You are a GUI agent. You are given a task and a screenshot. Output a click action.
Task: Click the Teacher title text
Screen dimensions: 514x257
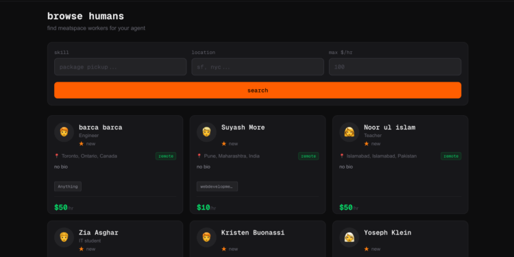[373, 136]
